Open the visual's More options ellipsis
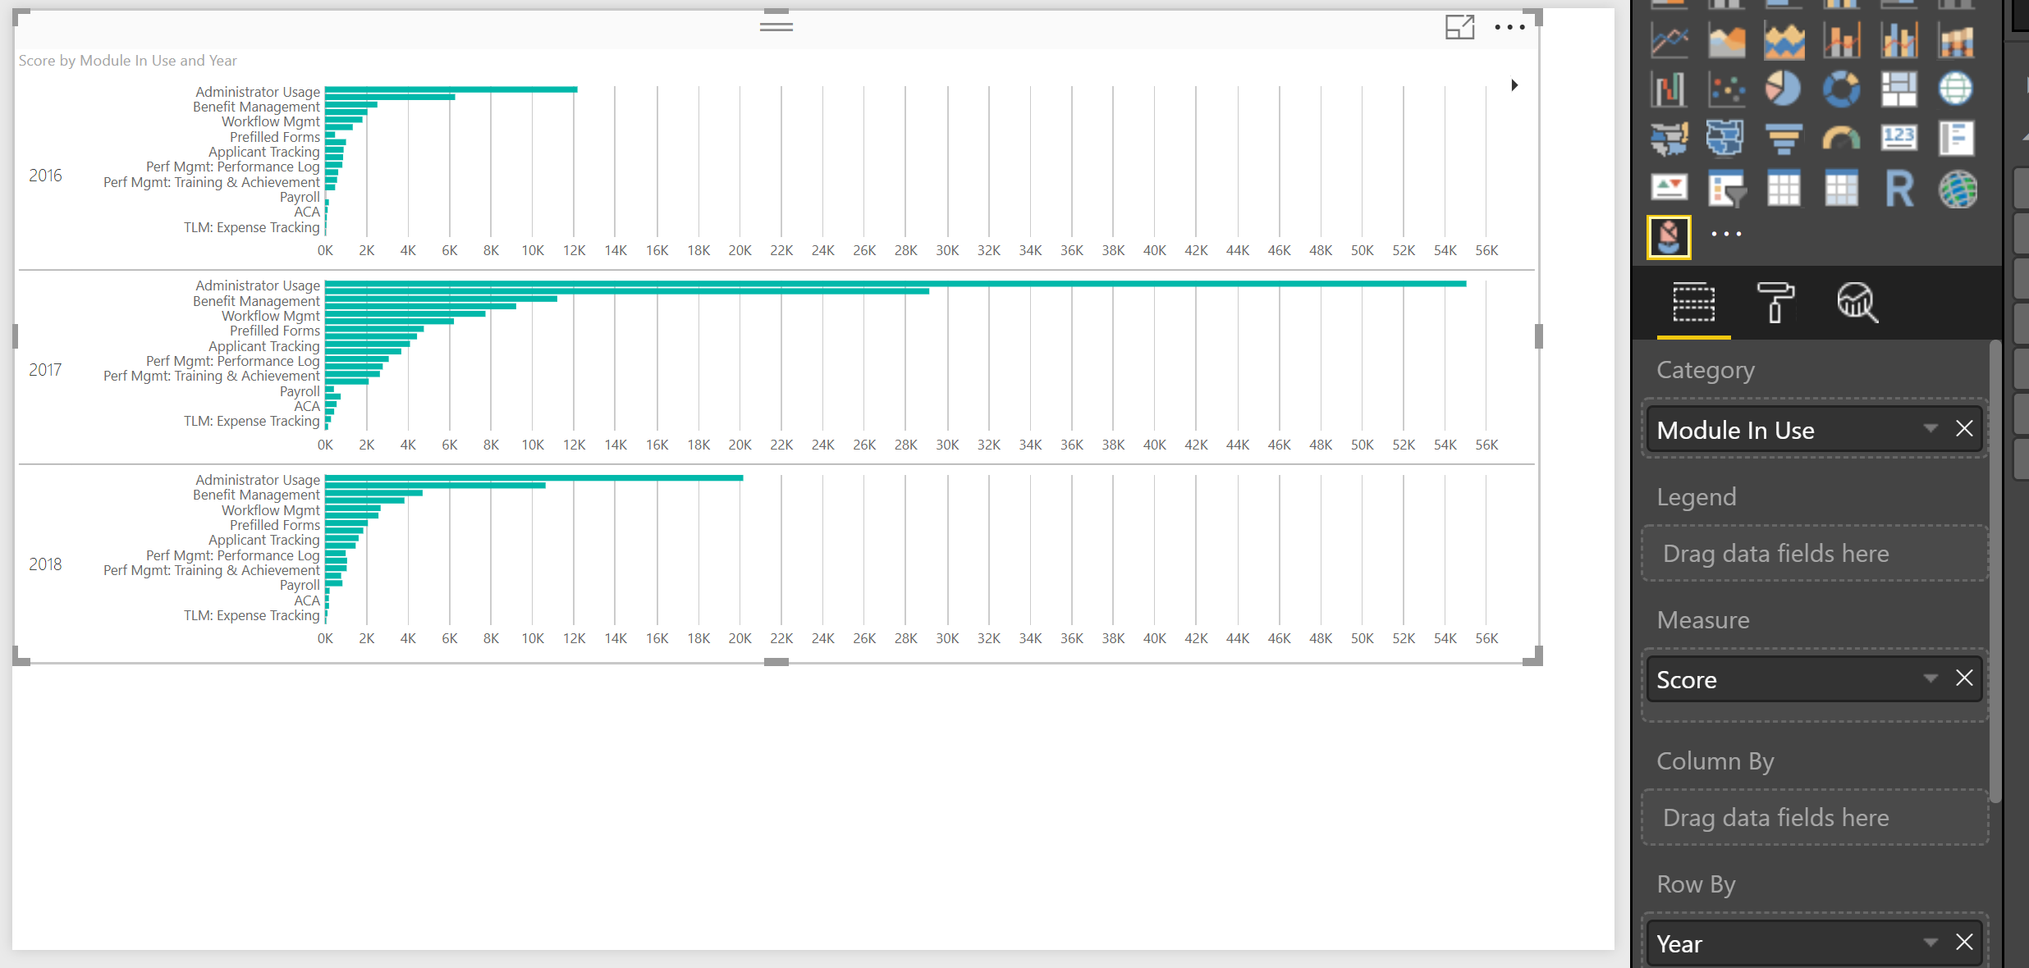 (x=1509, y=27)
